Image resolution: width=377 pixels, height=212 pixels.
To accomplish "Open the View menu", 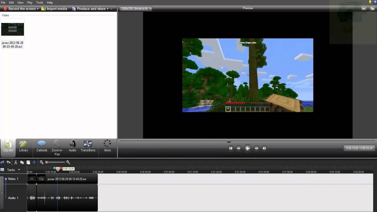I will pyautogui.click(x=20, y=2).
